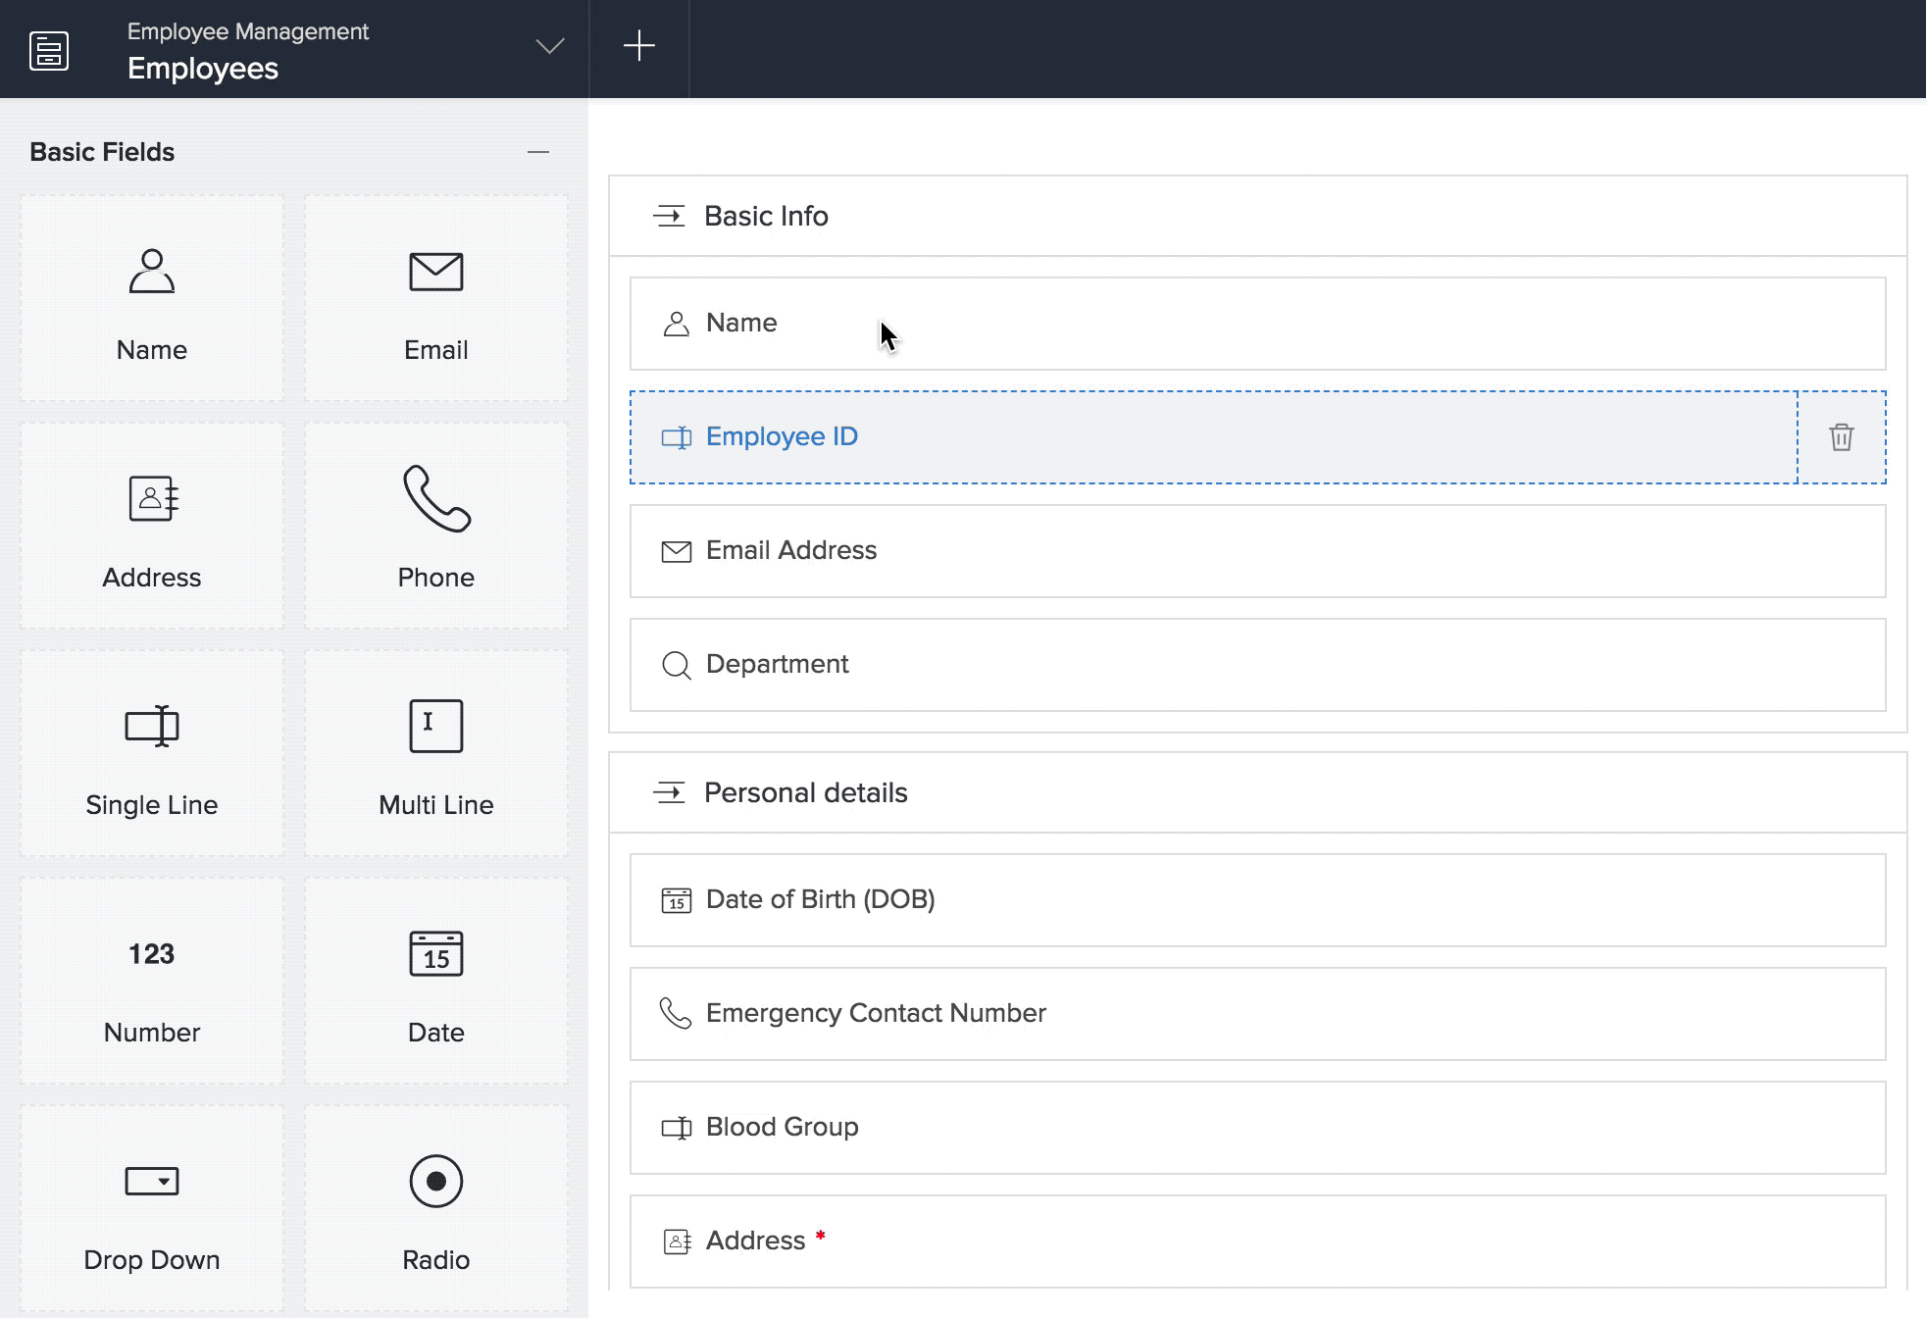Viewport: 1926px width, 1318px height.
Task: Select the Name field type tile
Action: [152, 299]
